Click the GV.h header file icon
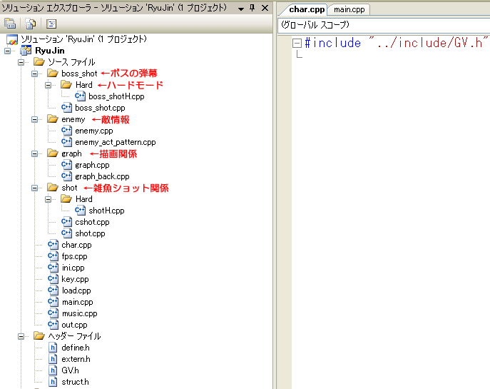Image resolution: width=490 pixels, height=389 pixels. click(53, 370)
